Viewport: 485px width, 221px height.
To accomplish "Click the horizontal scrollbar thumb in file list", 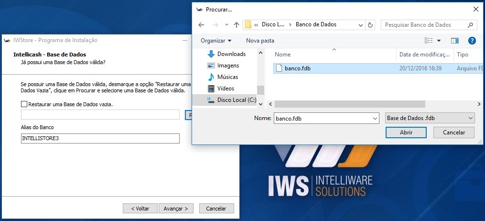I will click(350, 104).
